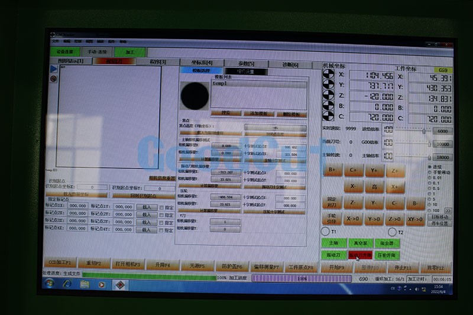This screenshot has height=315, width=473.
Task: Click the XY->0 button
Action: click(415, 219)
